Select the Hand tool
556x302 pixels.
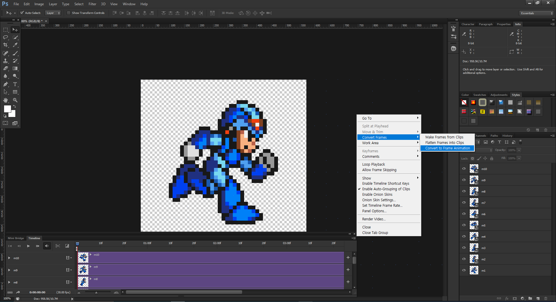point(6,100)
